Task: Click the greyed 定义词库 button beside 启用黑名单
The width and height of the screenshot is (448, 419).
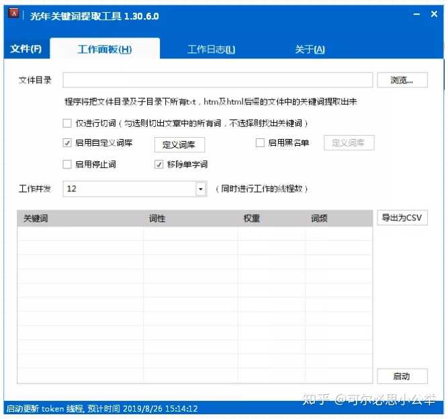Action: pos(349,142)
